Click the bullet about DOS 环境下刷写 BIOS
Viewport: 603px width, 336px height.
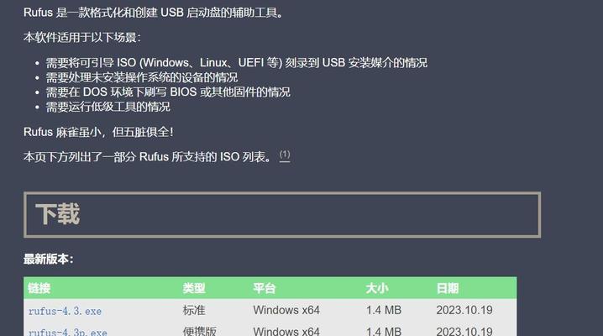(x=168, y=92)
